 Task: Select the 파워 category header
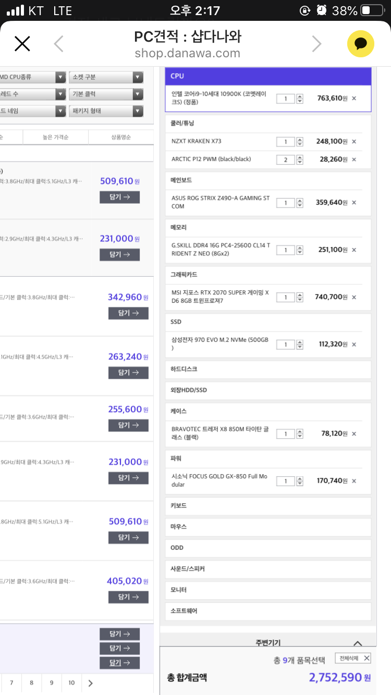click(x=268, y=458)
